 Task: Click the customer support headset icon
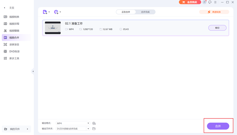point(210,2)
